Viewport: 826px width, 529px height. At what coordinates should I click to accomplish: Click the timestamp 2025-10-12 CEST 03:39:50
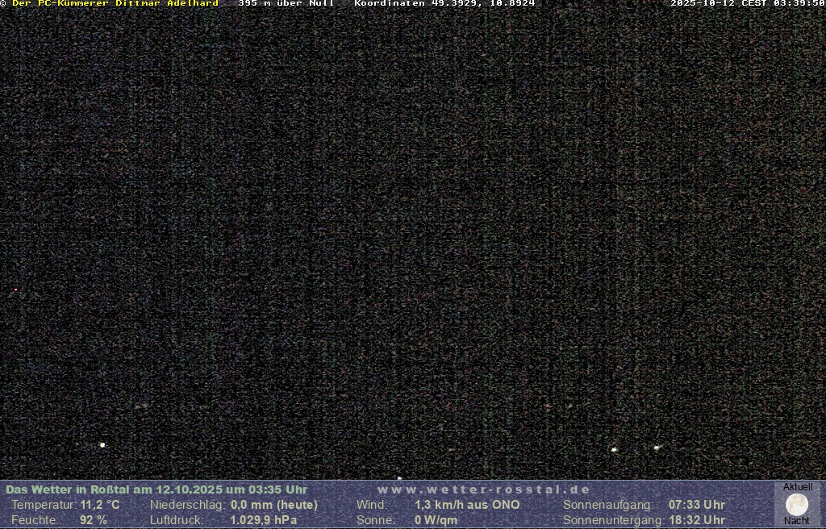(747, 4)
